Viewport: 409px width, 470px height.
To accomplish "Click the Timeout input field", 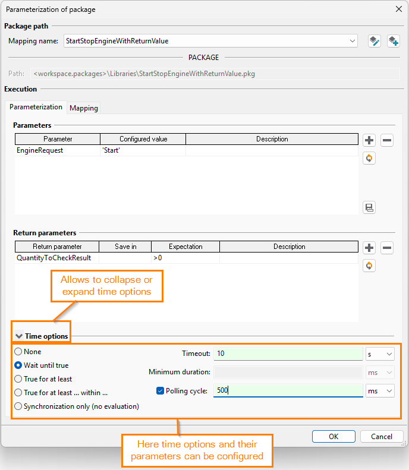I will coord(288,354).
